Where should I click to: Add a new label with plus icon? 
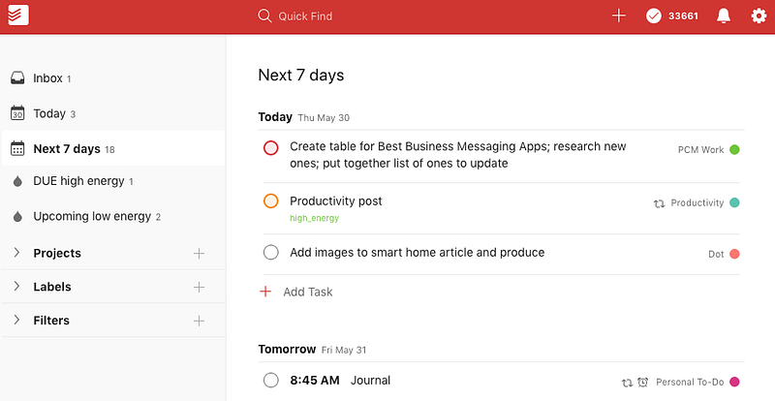click(199, 287)
